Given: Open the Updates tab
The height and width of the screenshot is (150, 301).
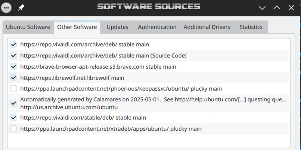Looking at the screenshot, I should click(x=118, y=27).
